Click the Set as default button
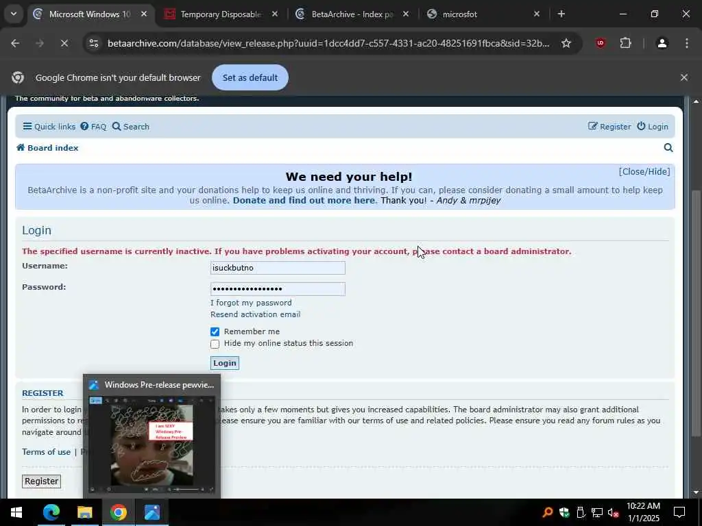Viewport: 702px width, 526px height. point(250,77)
